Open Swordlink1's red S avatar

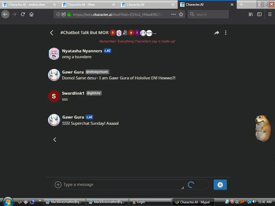tap(54, 96)
